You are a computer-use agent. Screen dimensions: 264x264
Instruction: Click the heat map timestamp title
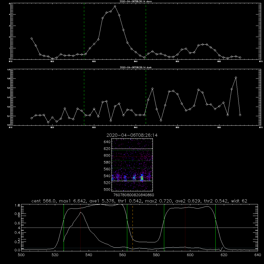tap(132, 135)
